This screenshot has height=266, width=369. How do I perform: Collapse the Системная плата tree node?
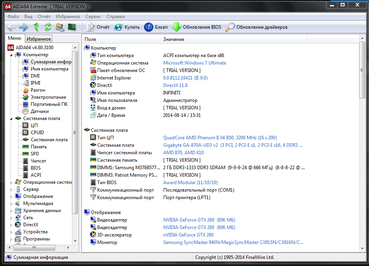11,119
